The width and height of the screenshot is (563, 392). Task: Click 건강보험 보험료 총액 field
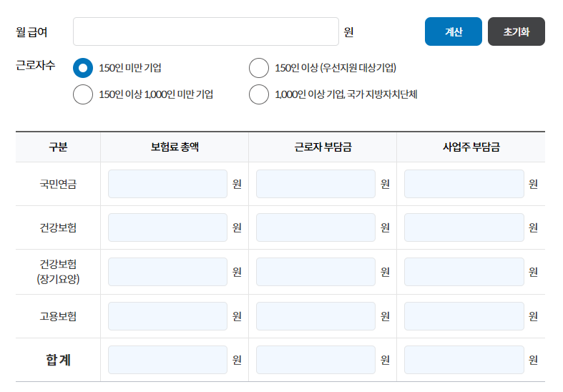pos(167,227)
